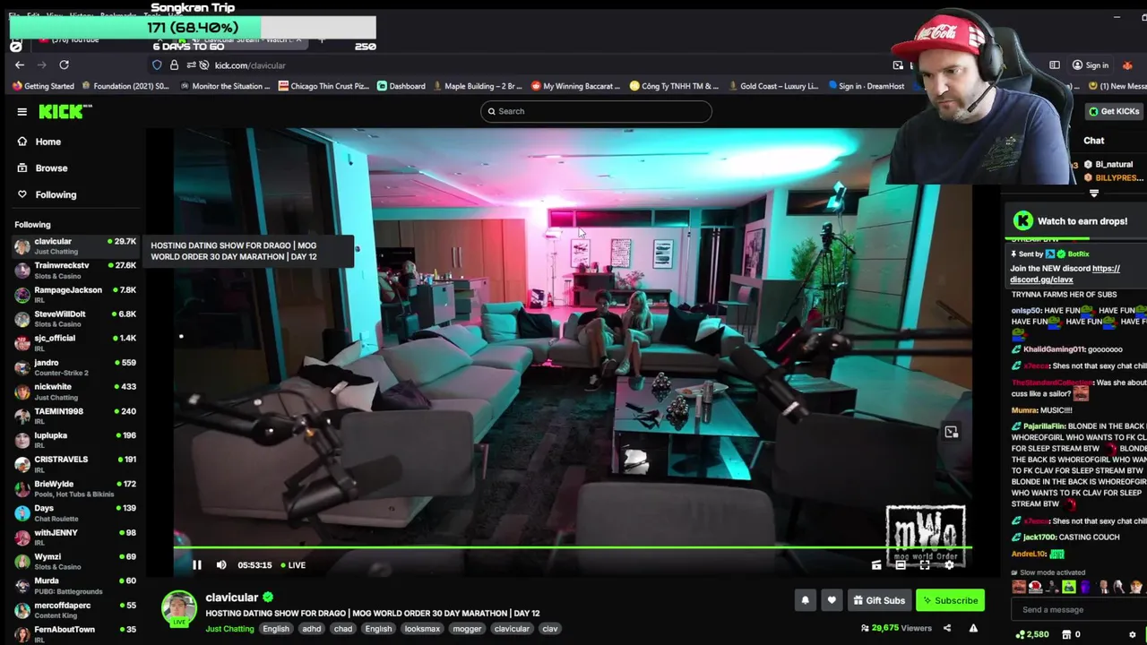
Task: Click the Kick logo
Action: (65, 111)
